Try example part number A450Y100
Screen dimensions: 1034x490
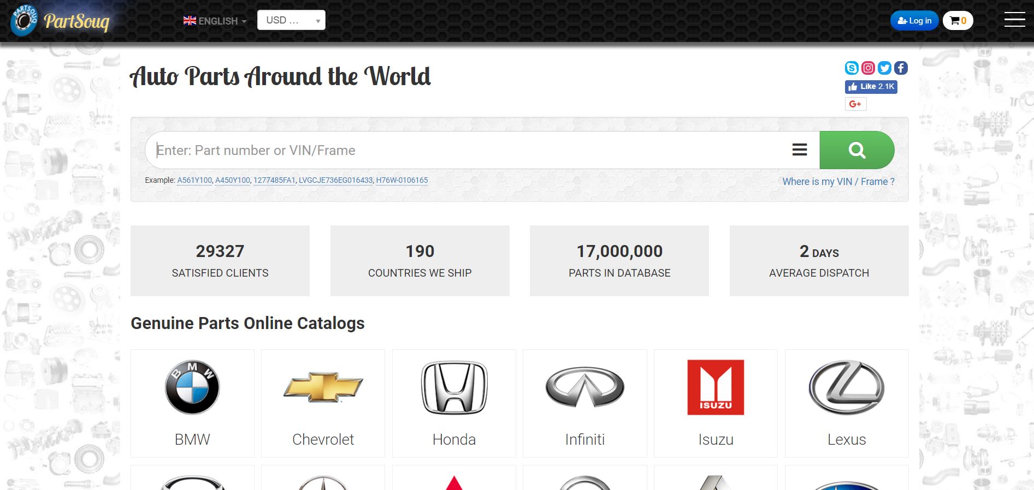click(233, 181)
